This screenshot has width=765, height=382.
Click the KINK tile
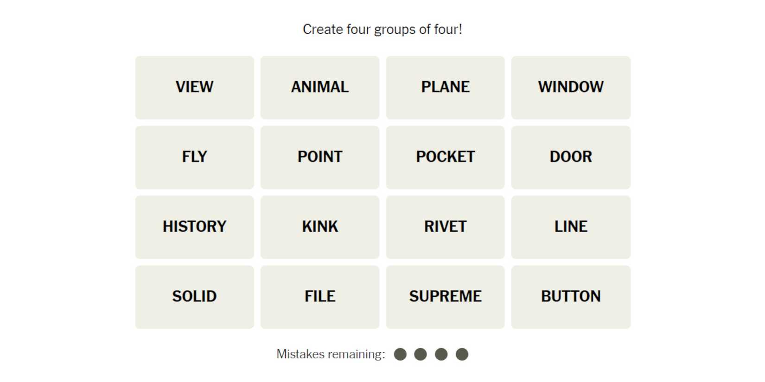tap(319, 227)
